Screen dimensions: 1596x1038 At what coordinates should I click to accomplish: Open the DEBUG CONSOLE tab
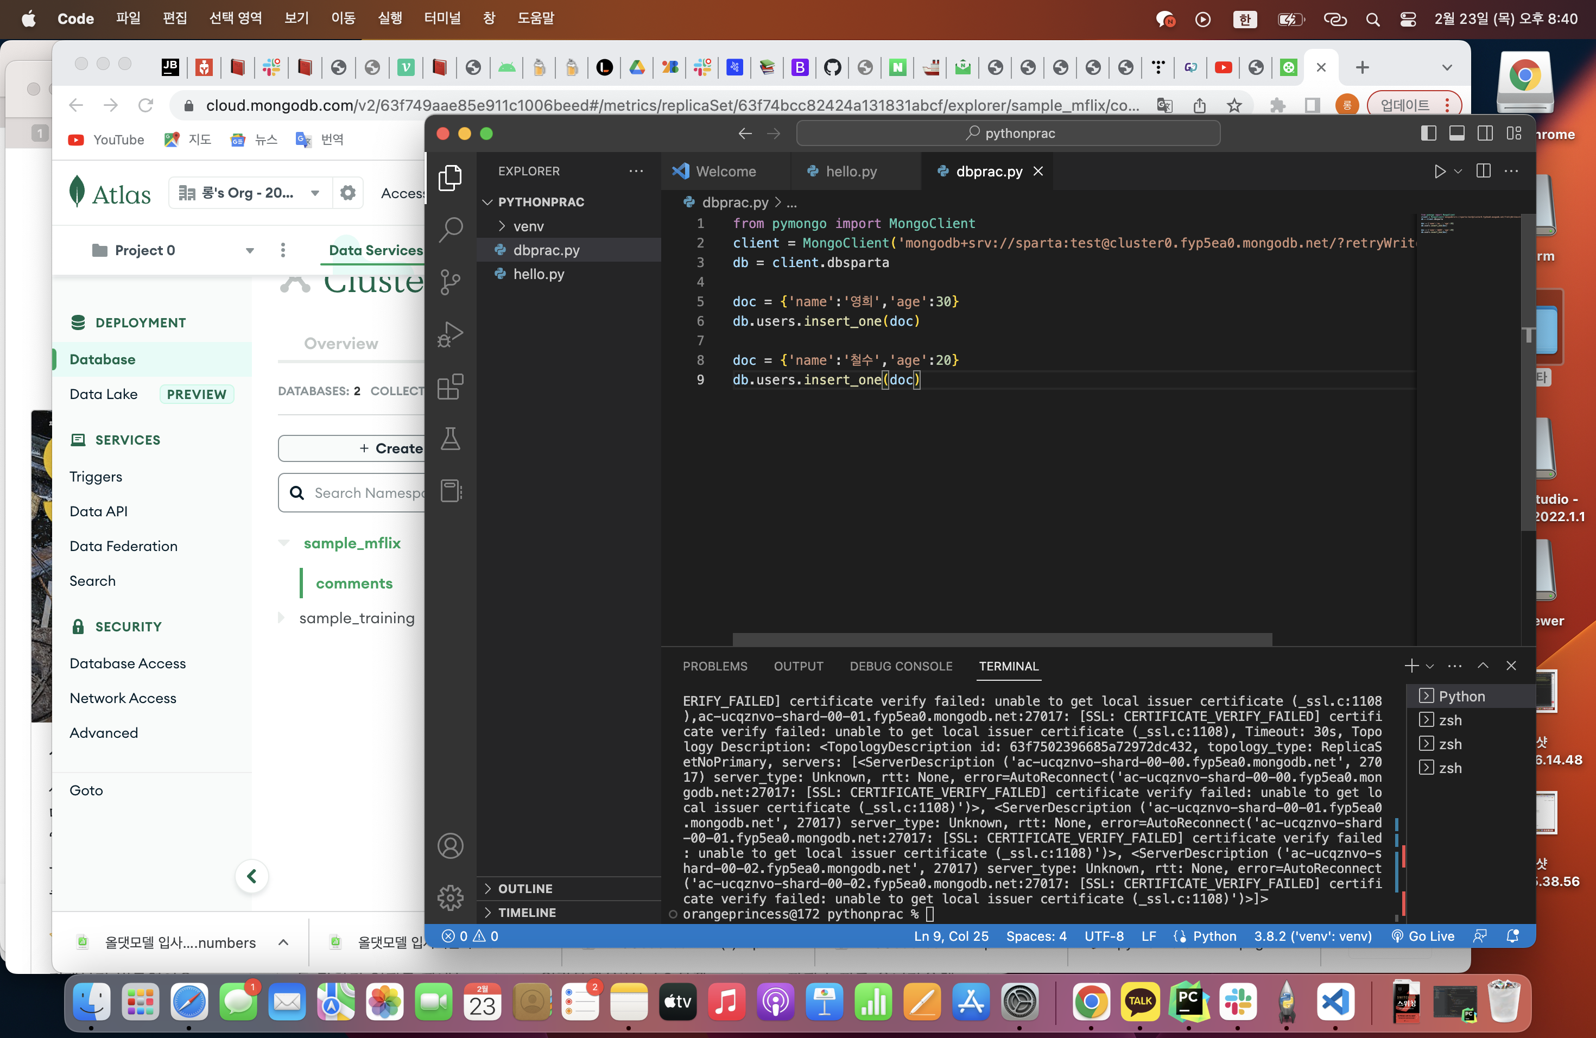click(901, 666)
